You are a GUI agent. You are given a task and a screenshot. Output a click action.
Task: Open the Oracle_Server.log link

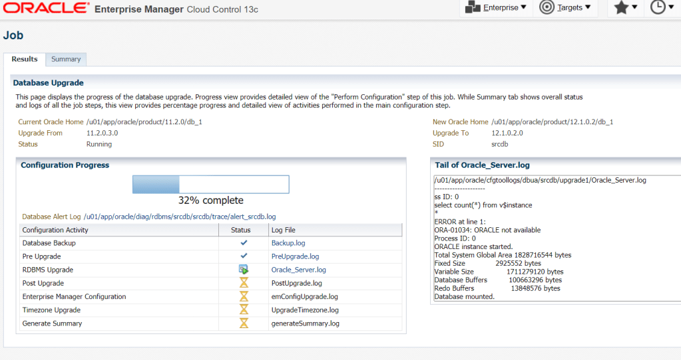298,270
